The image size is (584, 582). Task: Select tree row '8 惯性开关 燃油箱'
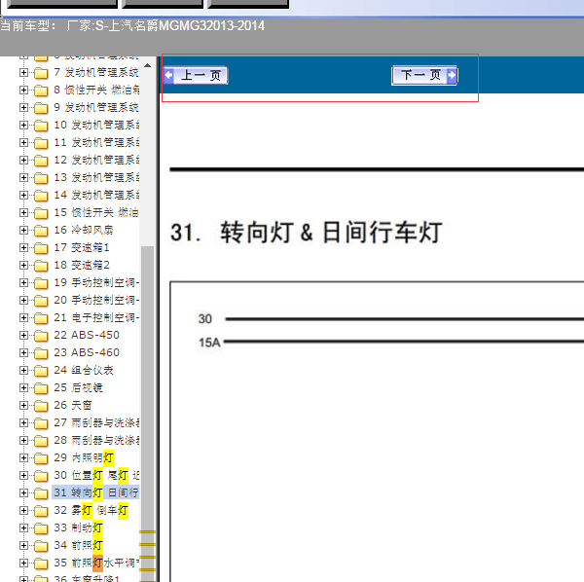96,90
